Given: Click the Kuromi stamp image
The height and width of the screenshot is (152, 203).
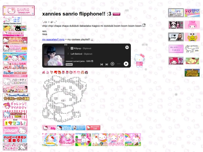Looking at the screenshot, I should (x=176, y=25).
